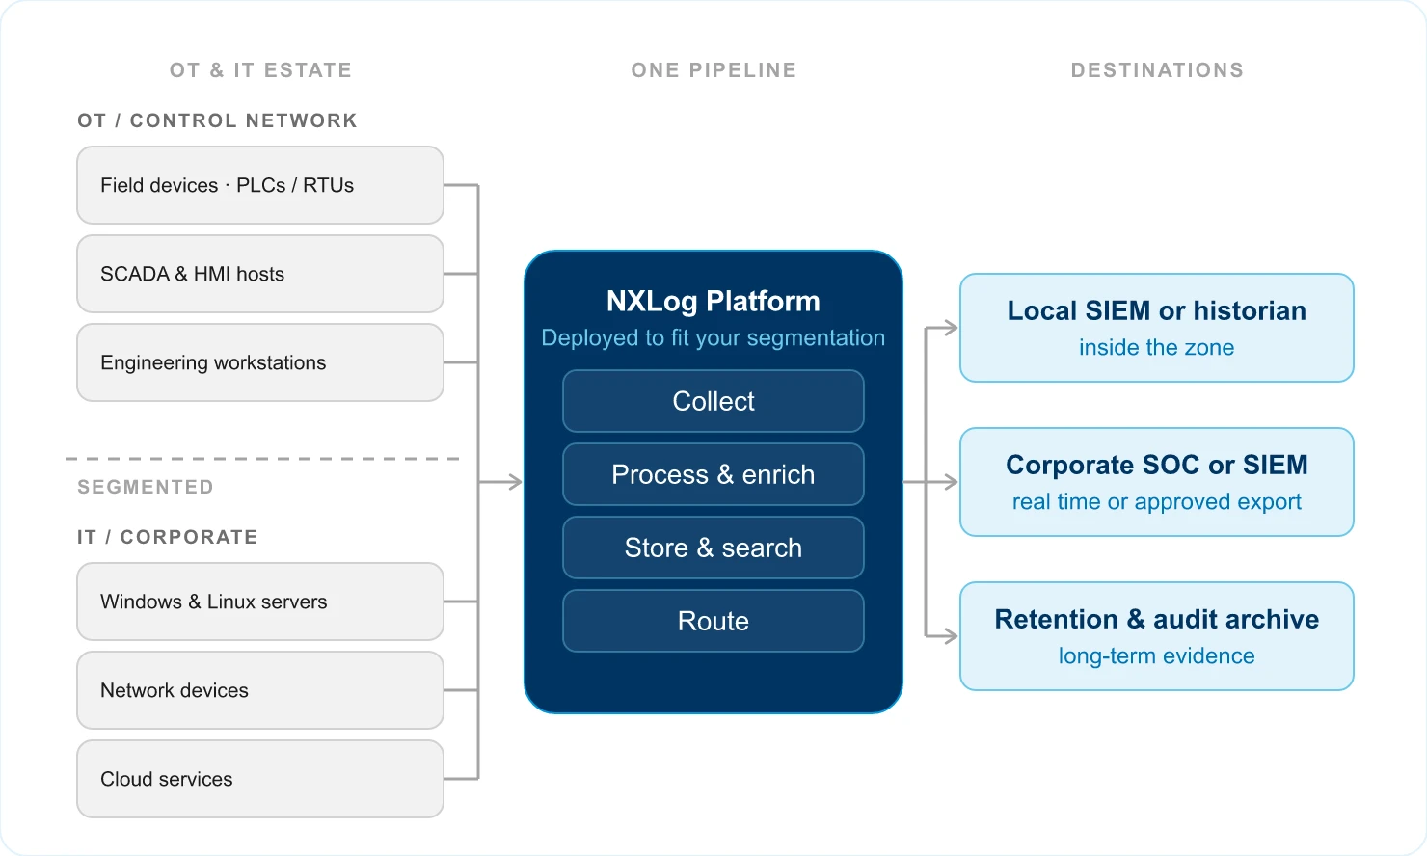Click 'long-term evidence' caption
Screen dimensions: 1427x856
click(1157, 656)
